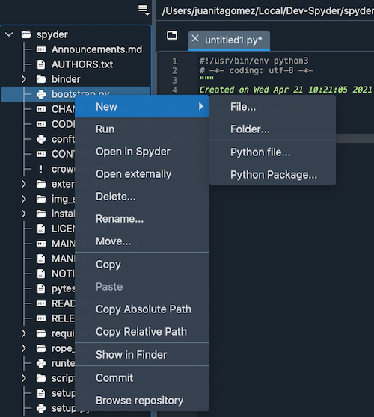Click the MANIFEST file icon

[x=41, y=259]
